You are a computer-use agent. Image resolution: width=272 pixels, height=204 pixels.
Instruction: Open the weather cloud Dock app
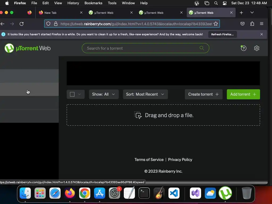click(x=210, y=193)
